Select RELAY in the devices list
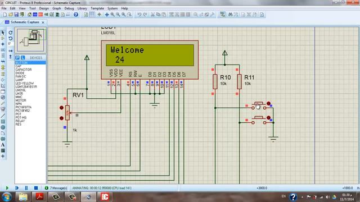Viewport: 360px width, 202px height. [x=20, y=121]
